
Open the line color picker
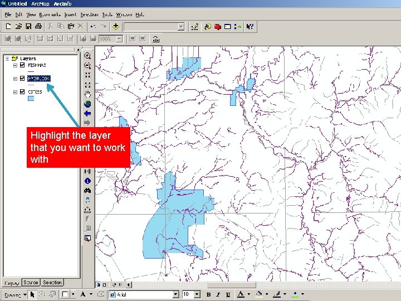285,294
